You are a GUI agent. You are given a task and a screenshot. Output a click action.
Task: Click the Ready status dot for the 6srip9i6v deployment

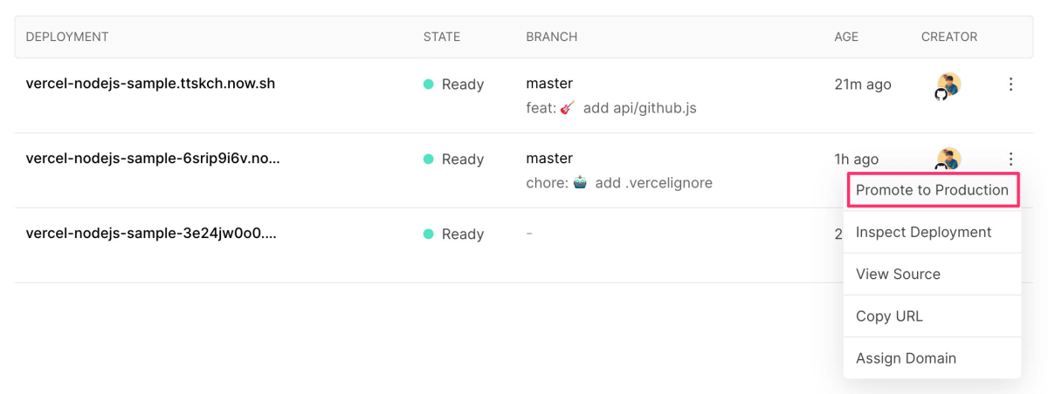coord(429,160)
